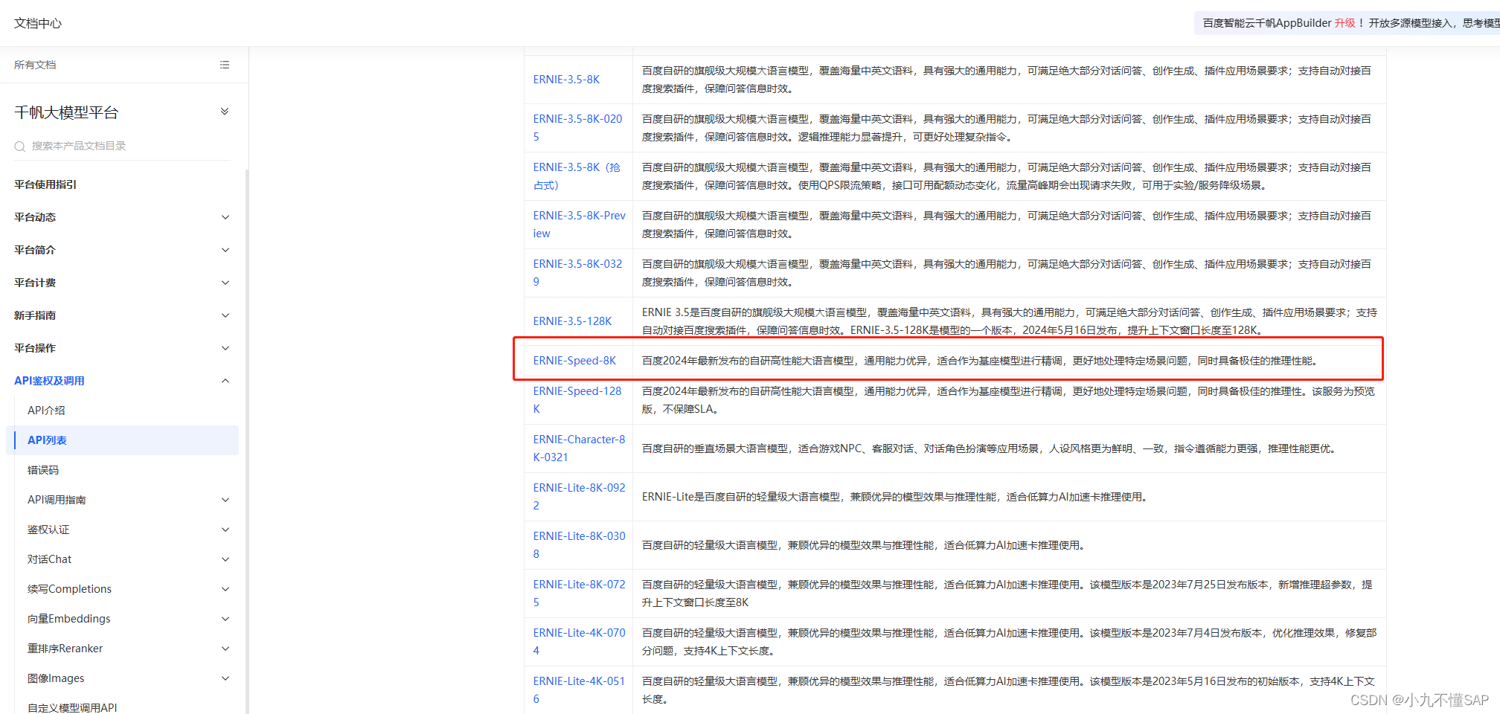This screenshot has height=714, width=1500.
Task: Click the ERNIE-Lite-8K-0922 description text
Action: click(x=896, y=497)
